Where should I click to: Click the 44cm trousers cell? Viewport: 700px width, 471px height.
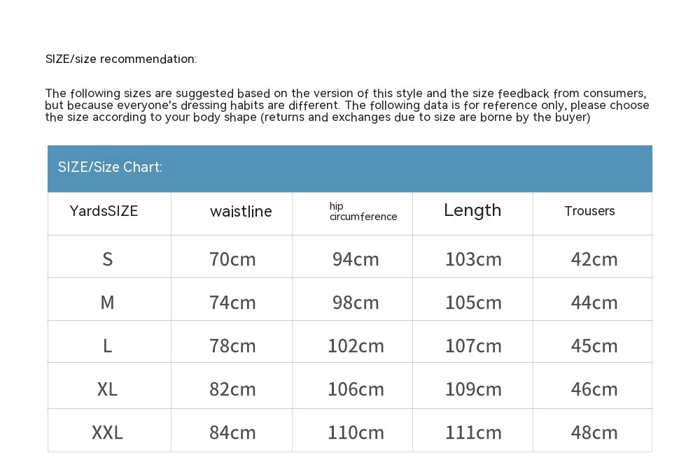coord(594,303)
